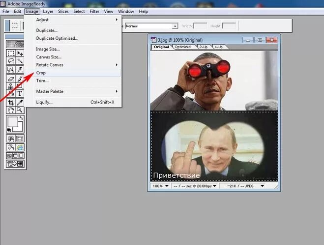Select the Paintbrush tool

click(20, 79)
